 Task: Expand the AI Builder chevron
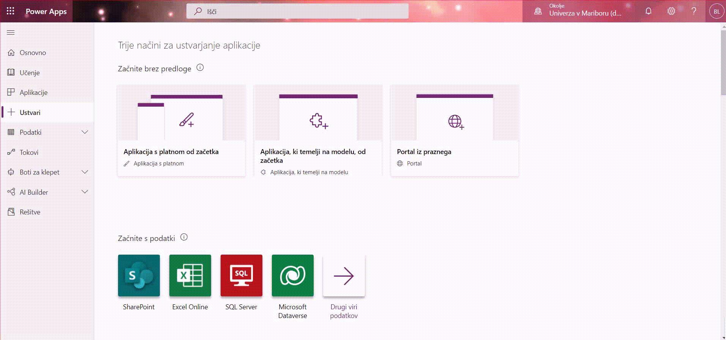click(x=85, y=192)
